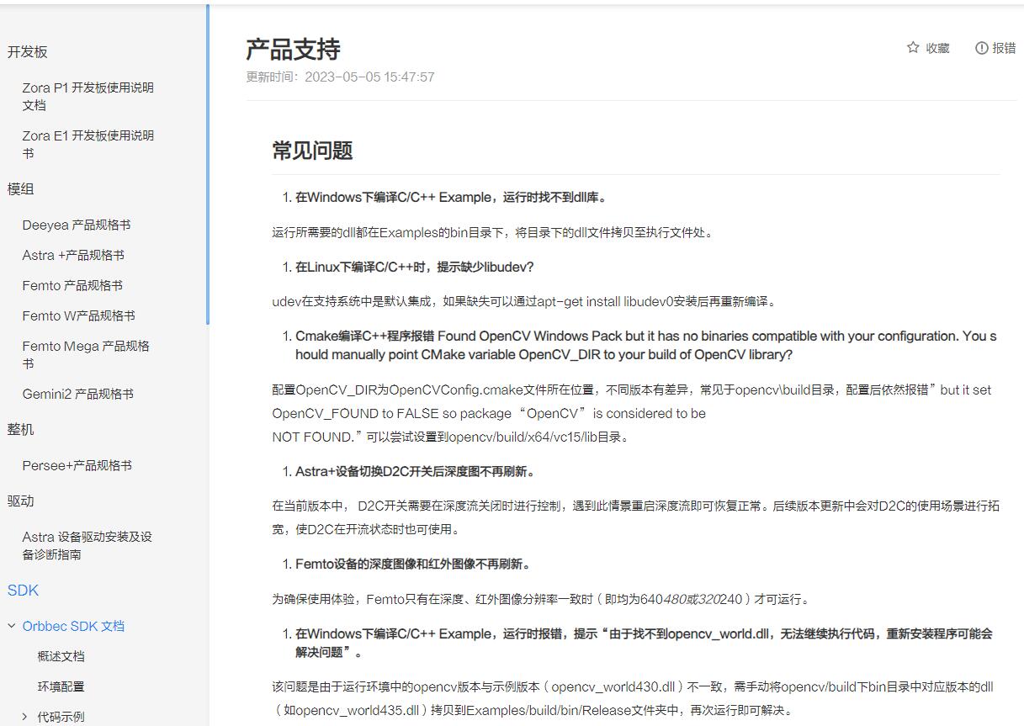Image resolution: width=1024 pixels, height=726 pixels.
Task: Click the 模组 category heading
Action: coord(21,189)
